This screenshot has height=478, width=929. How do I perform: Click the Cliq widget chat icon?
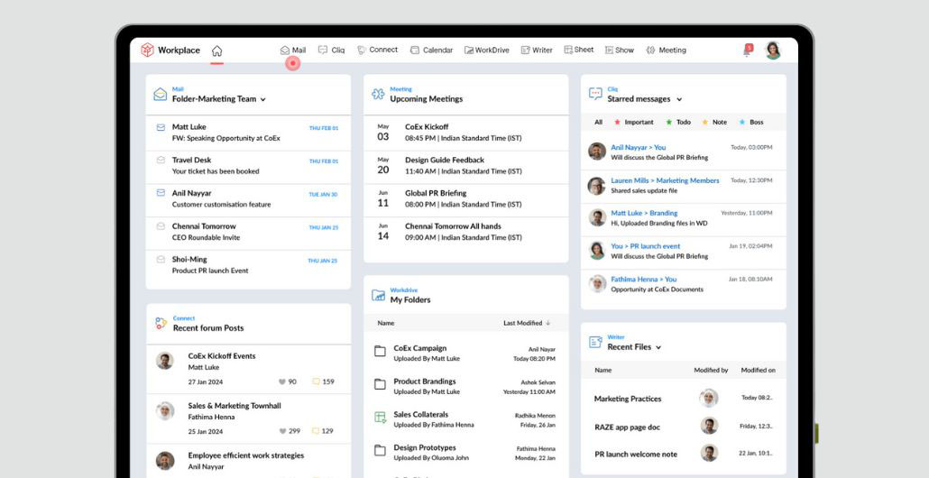(595, 94)
